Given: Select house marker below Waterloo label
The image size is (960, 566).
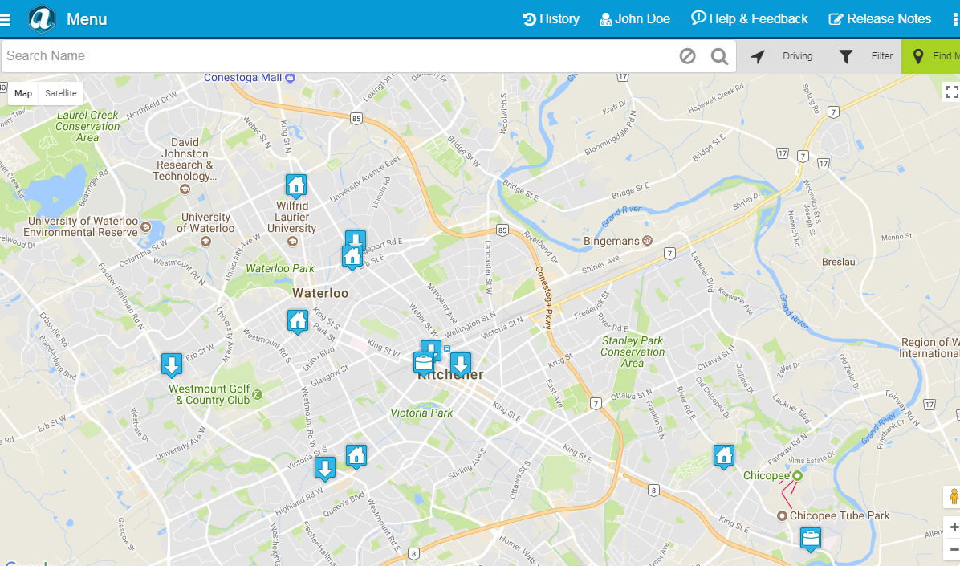Looking at the screenshot, I should [298, 322].
